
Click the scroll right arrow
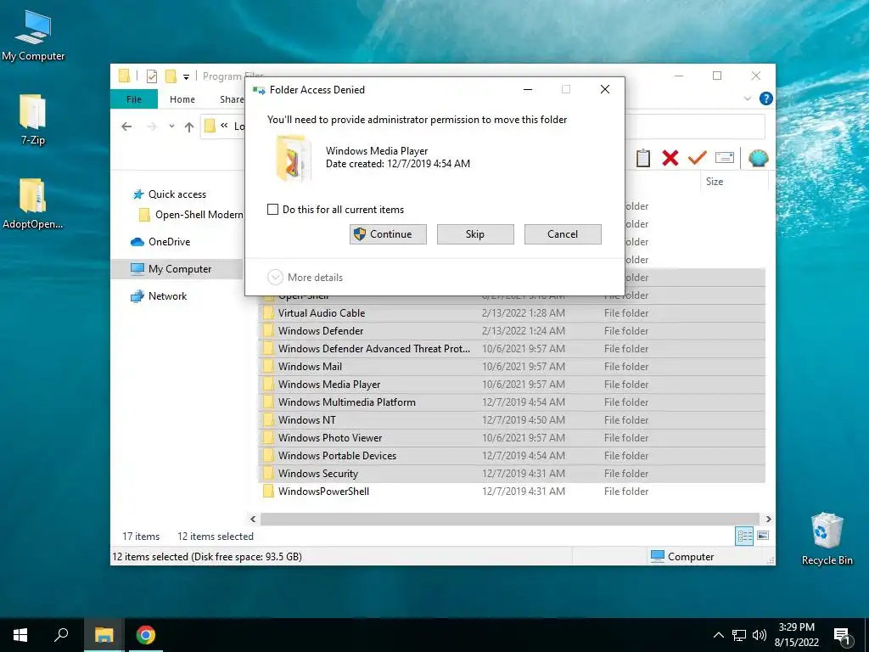(x=768, y=519)
